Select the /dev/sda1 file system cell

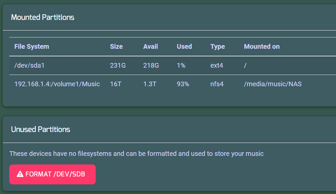pyautogui.click(x=29, y=65)
